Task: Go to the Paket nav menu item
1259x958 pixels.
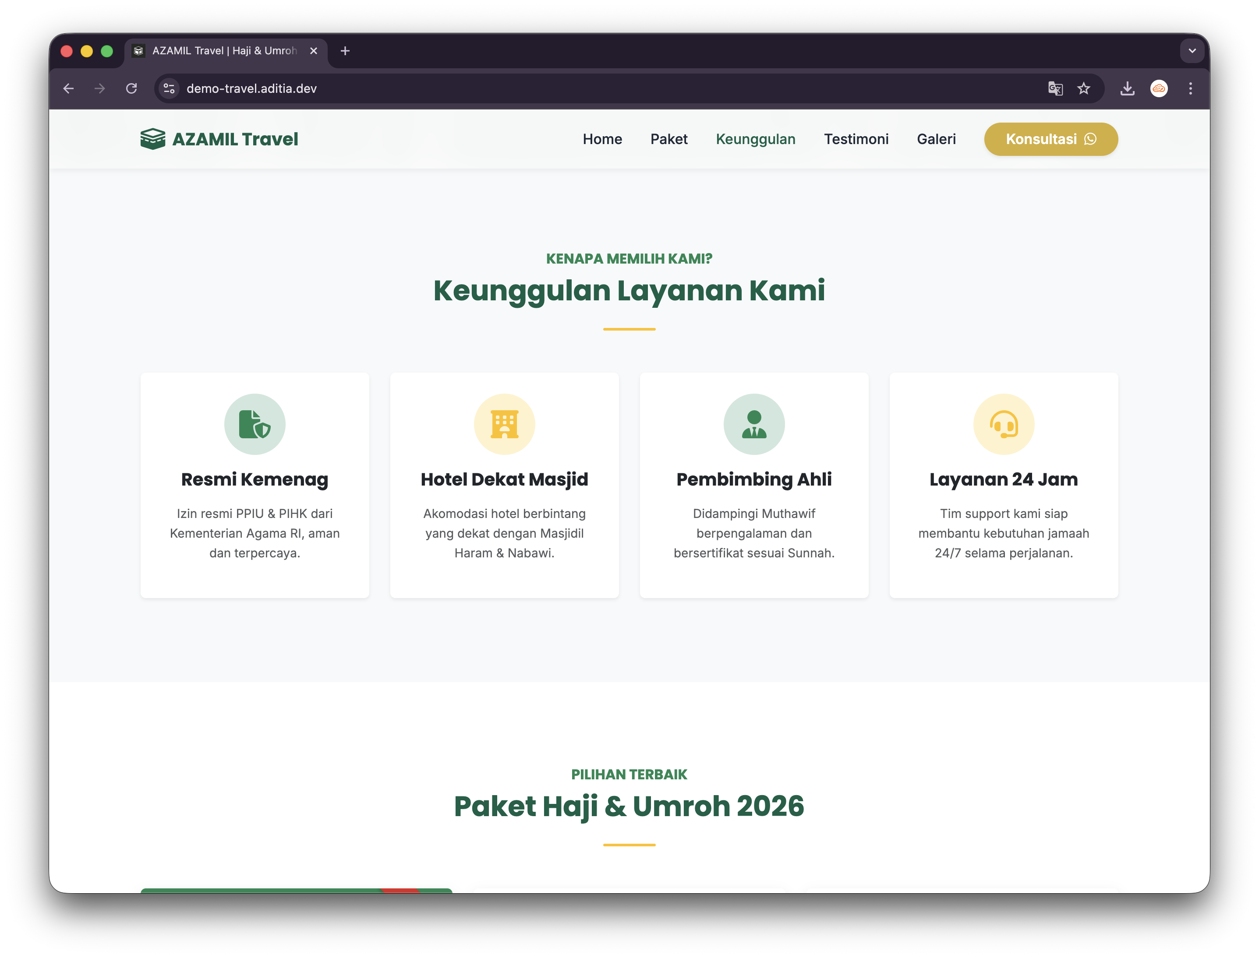Action: (x=668, y=139)
